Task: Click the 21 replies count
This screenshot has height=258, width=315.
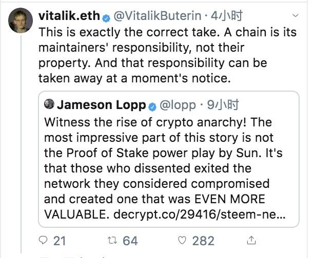Action: pyautogui.click(x=60, y=240)
